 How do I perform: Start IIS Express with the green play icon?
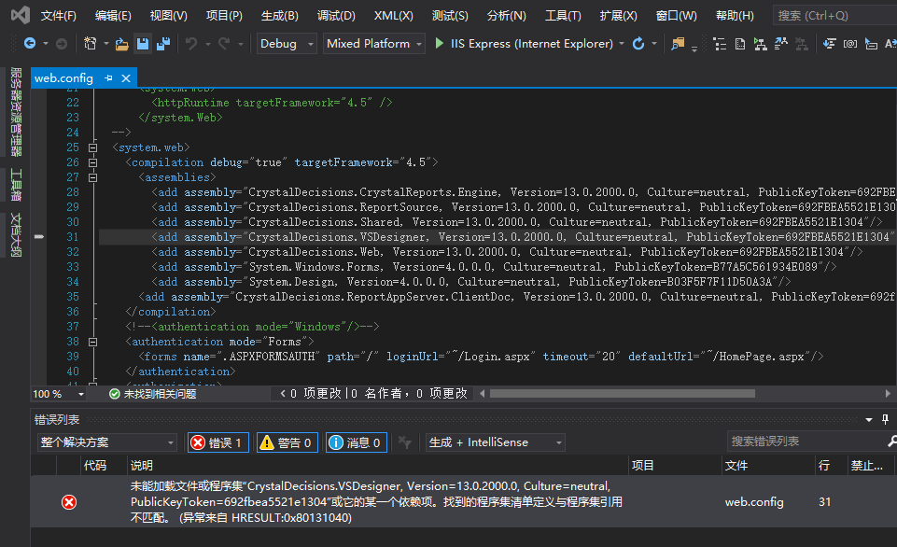440,44
